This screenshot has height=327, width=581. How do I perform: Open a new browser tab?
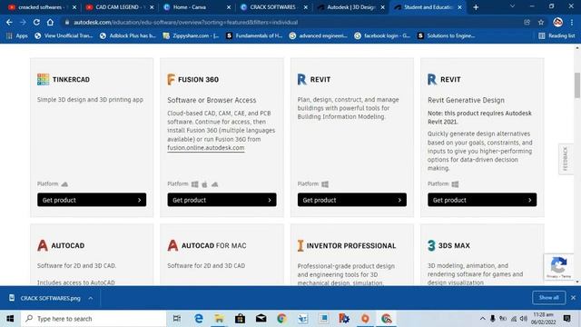click(476, 7)
